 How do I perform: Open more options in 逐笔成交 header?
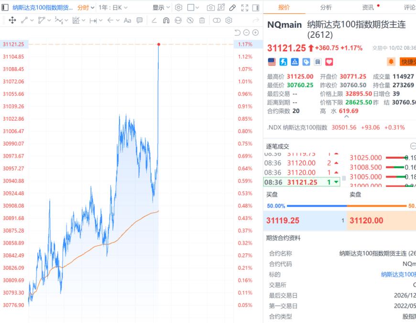(x=413, y=146)
